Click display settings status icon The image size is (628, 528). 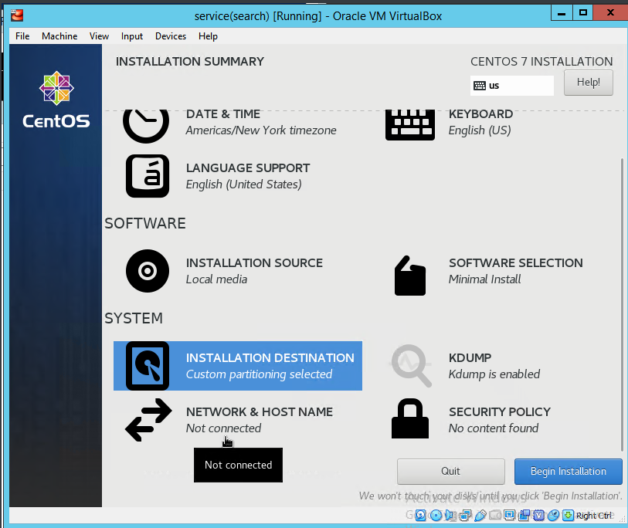[x=510, y=515]
